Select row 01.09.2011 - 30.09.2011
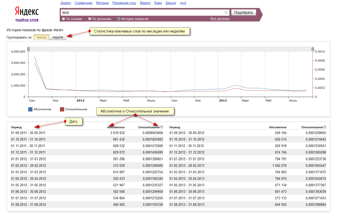This screenshot has width=337, height=217. coord(87,133)
